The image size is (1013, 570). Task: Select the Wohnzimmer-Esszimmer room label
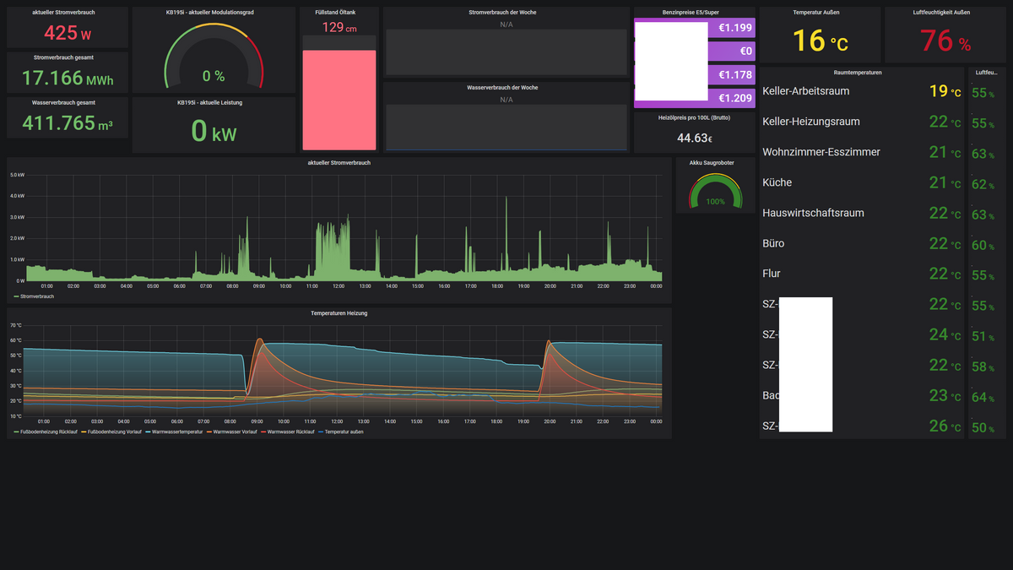pos(821,152)
